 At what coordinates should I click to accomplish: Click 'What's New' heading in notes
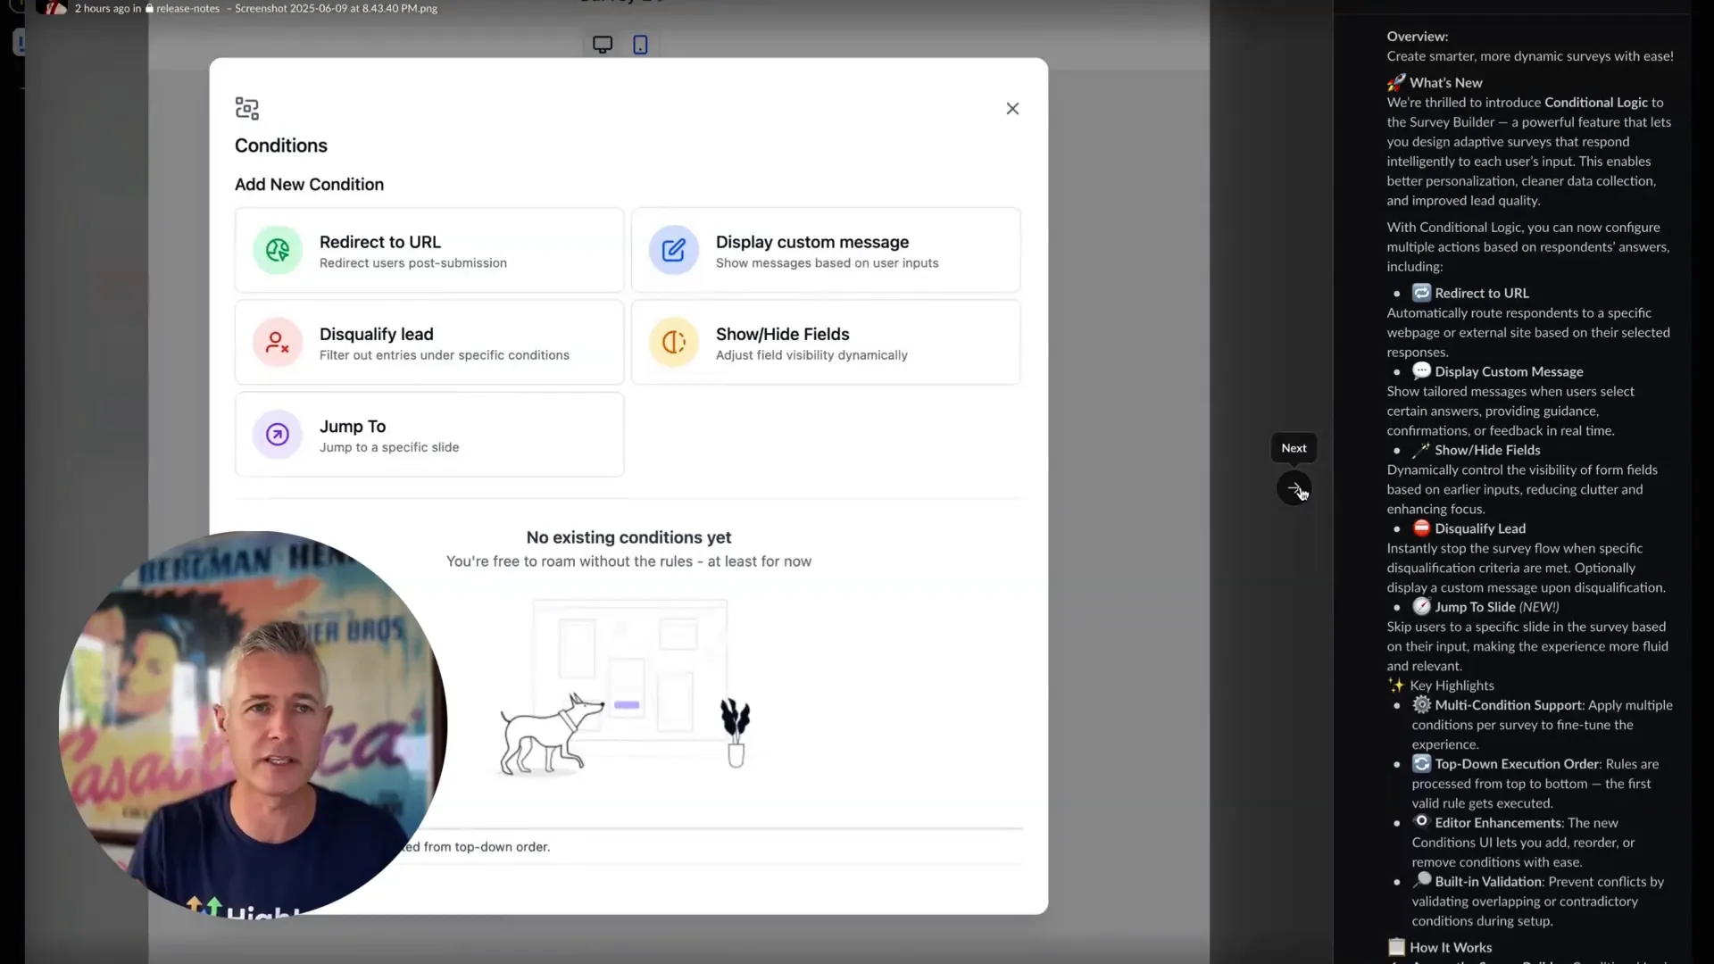1446,82
